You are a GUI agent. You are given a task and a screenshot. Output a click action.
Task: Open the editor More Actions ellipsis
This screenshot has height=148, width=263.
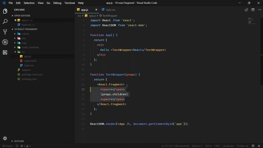(x=259, y=10)
